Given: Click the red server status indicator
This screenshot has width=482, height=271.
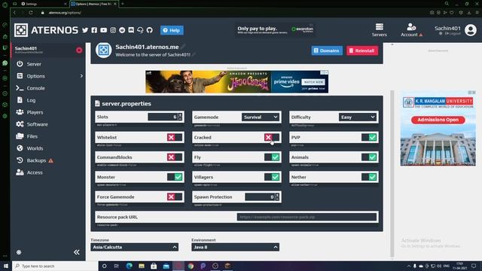Looking at the screenshot, I should click(79, 50).
